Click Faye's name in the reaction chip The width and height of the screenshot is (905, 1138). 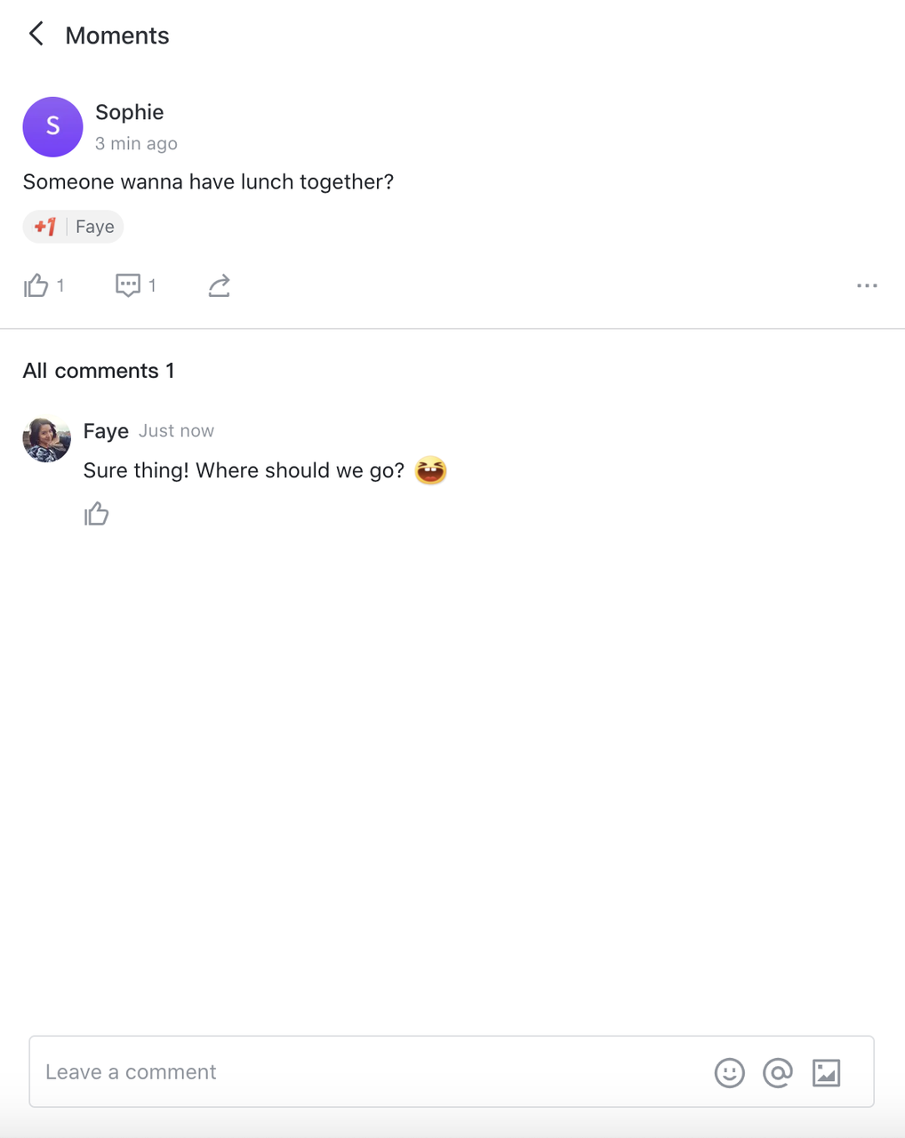click(95, 227)
